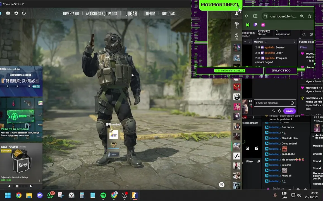Open the Ver más link in Nuevos y Populares
This screenshot has height=201, width=323.
23,147
